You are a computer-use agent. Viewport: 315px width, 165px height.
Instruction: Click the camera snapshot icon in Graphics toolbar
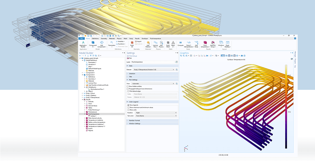click(241, 56)
